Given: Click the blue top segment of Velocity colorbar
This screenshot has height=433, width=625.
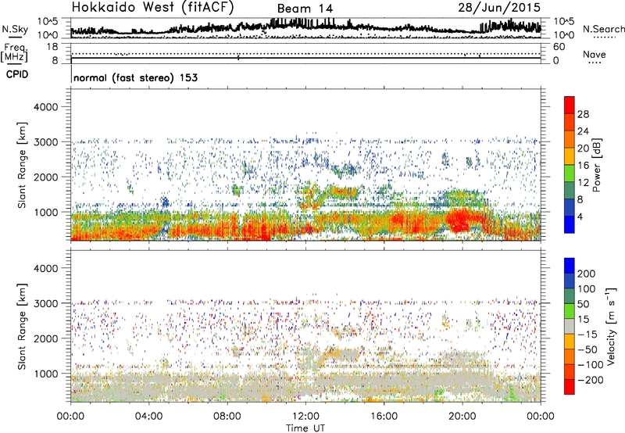Looking at the screenshot, I should pos(570,266).
